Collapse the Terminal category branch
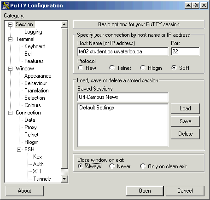 click(10, 39)
